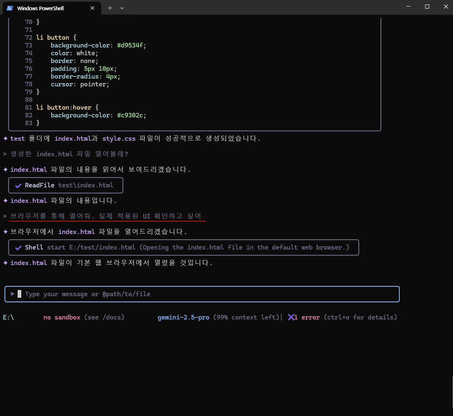Screen dimensions: 453x416
Task: Click the prompt '생성한 index.html 파일 열어볼래?'
Action: click(x=69, y=154)
